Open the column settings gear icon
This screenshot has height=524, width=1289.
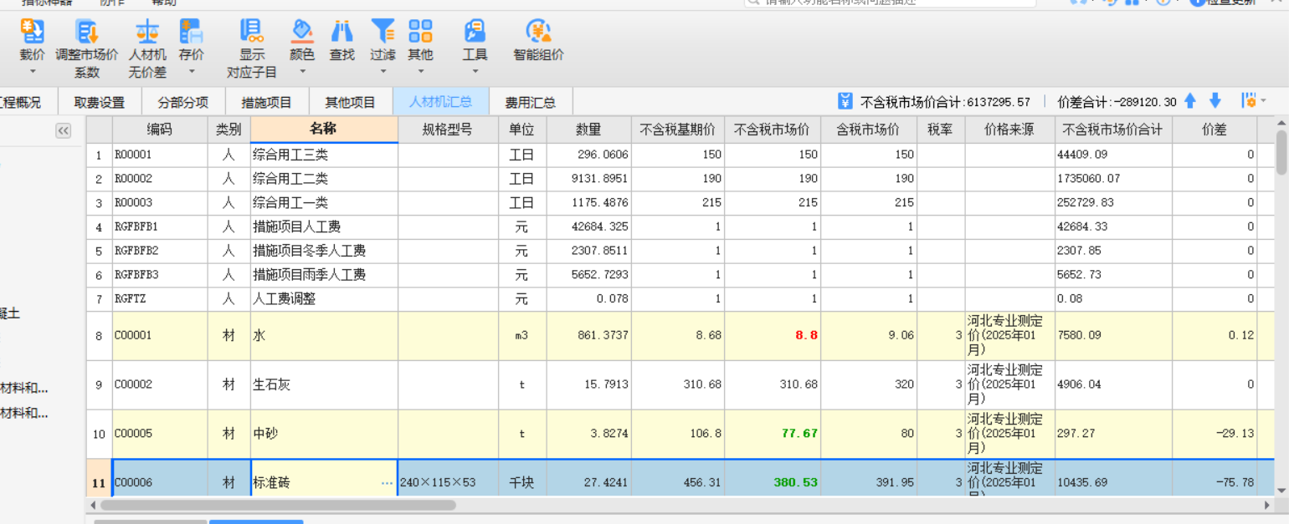1250,101
